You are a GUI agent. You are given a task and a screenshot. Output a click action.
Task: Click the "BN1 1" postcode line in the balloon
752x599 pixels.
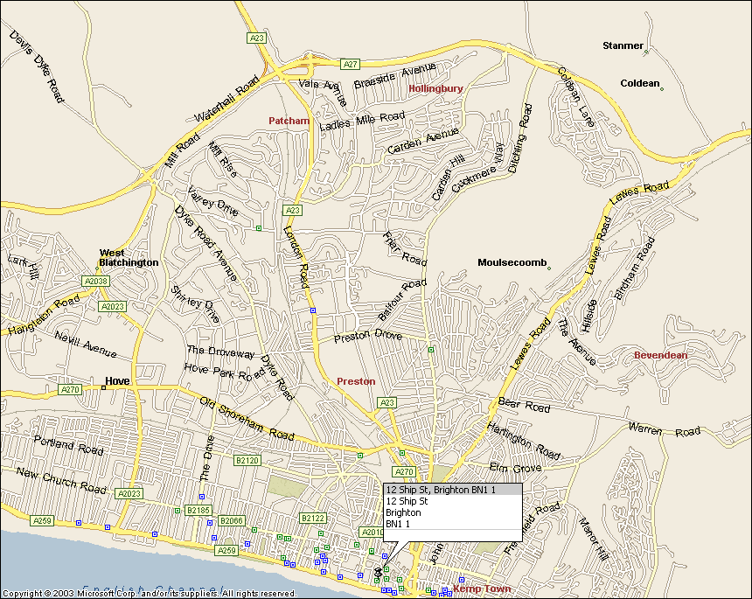397,524
